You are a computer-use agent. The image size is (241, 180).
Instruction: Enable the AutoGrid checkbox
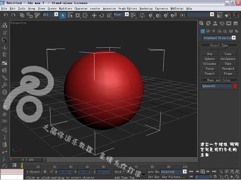pos(226,49)
